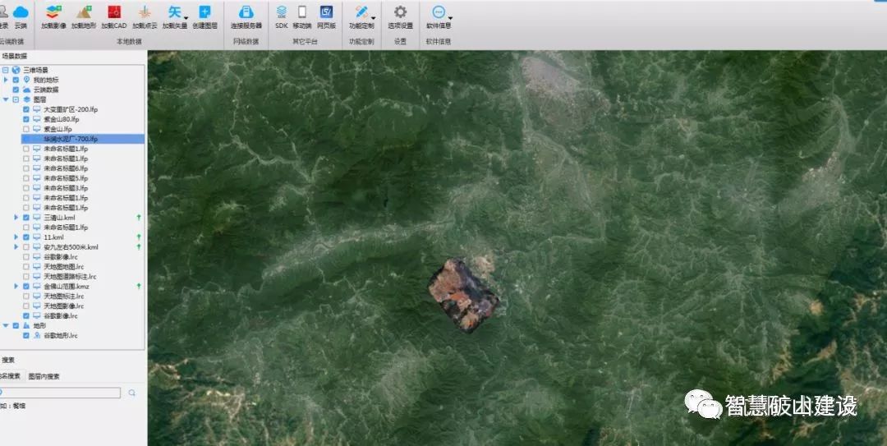Click the search magnifier button
Viewport: 887px width, 446px height.
pos(132,393)
